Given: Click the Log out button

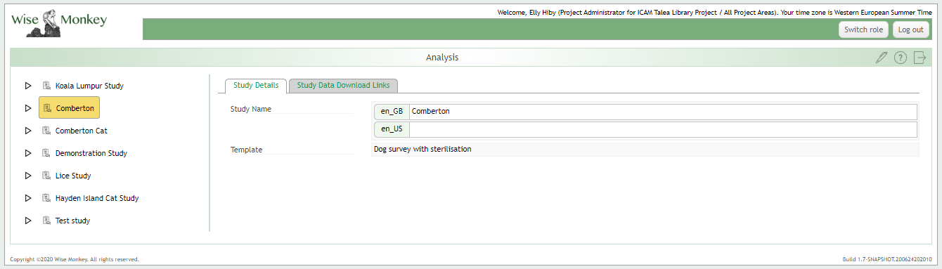Looking at the screenshot, I should pyautogui.click(x=910, y=29).
